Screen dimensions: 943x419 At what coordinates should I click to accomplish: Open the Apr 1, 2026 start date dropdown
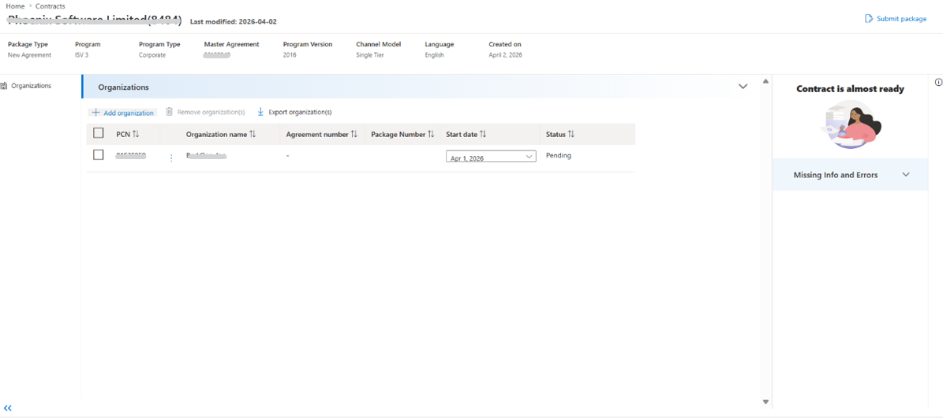[x=491, y=158]
